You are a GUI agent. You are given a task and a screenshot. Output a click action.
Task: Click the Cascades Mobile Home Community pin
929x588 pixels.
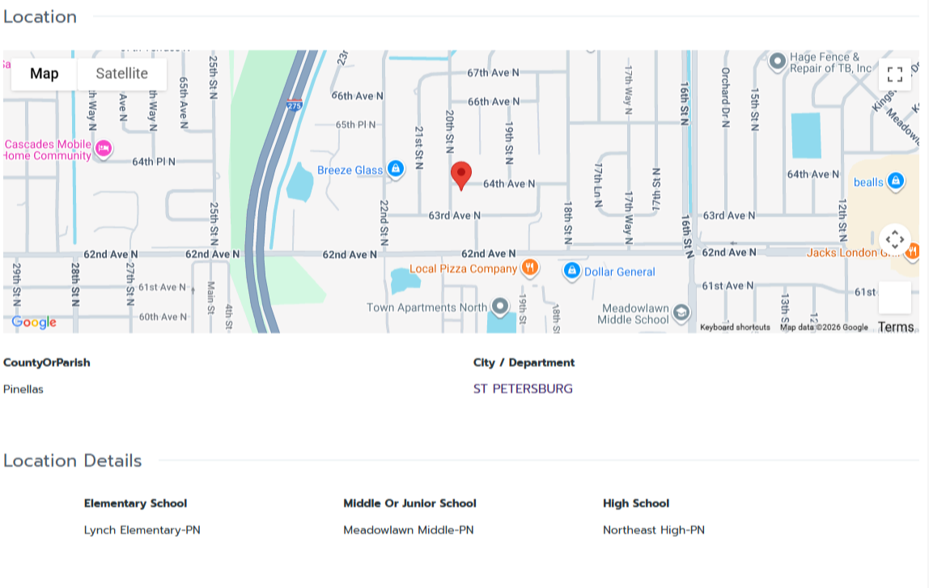coord(104,148)
